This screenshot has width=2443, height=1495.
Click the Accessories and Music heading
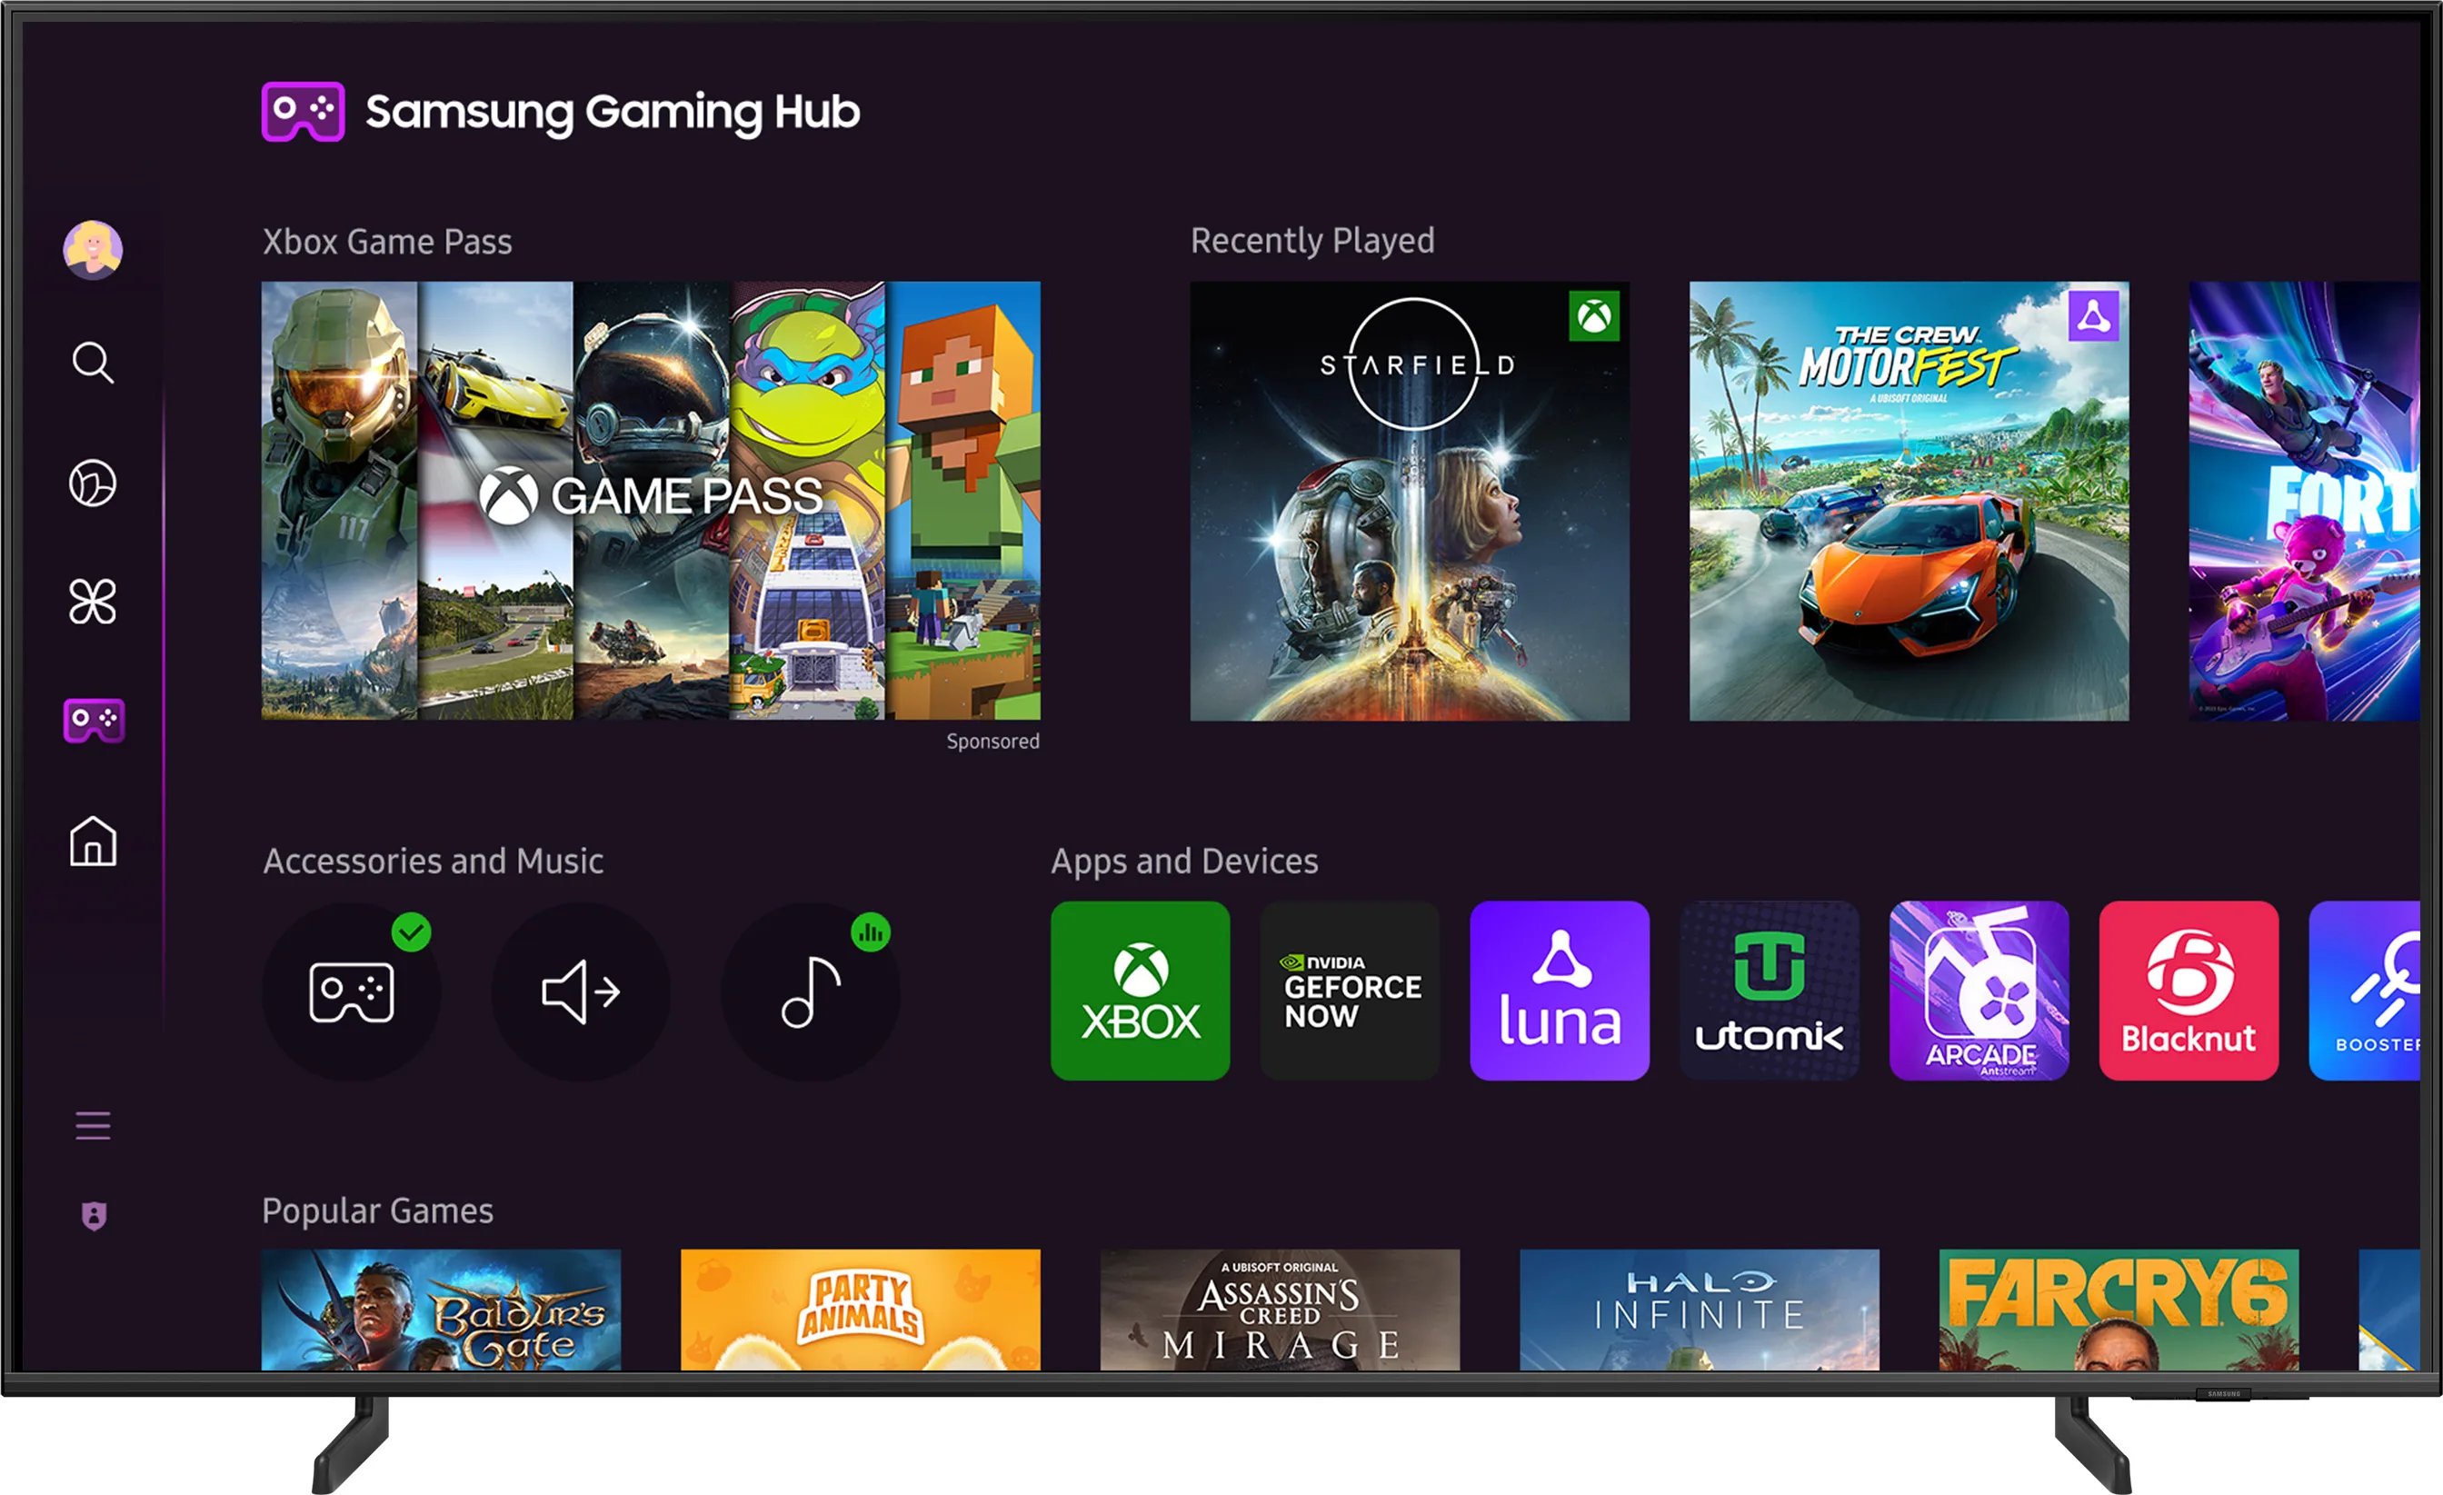434,861
